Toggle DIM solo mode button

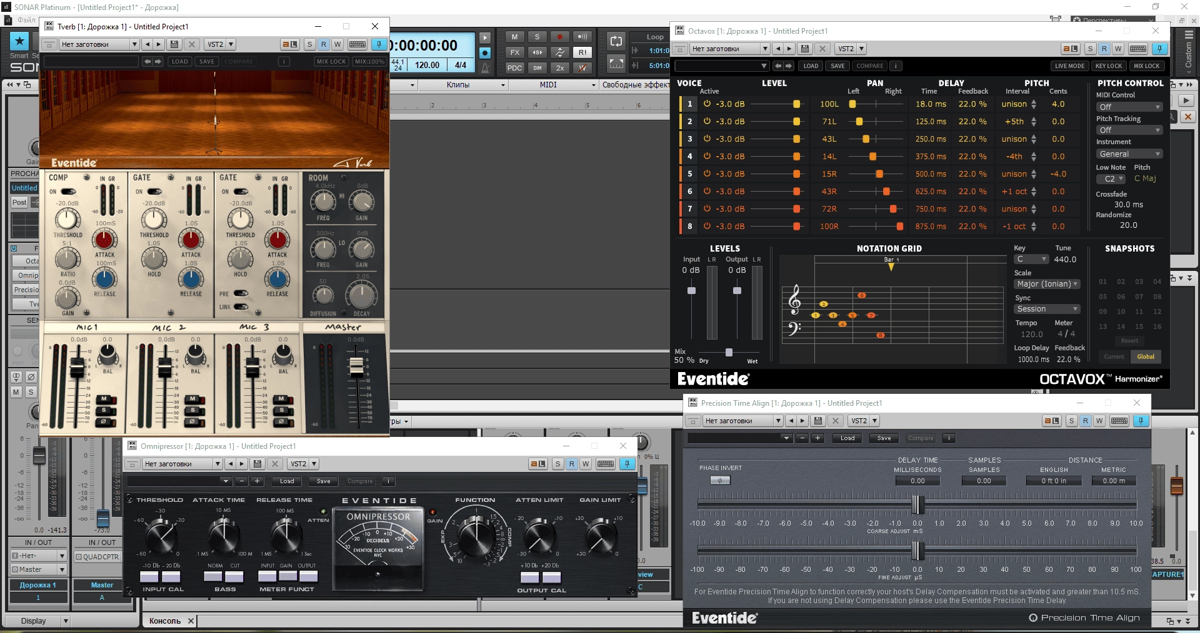click(537, 68)
